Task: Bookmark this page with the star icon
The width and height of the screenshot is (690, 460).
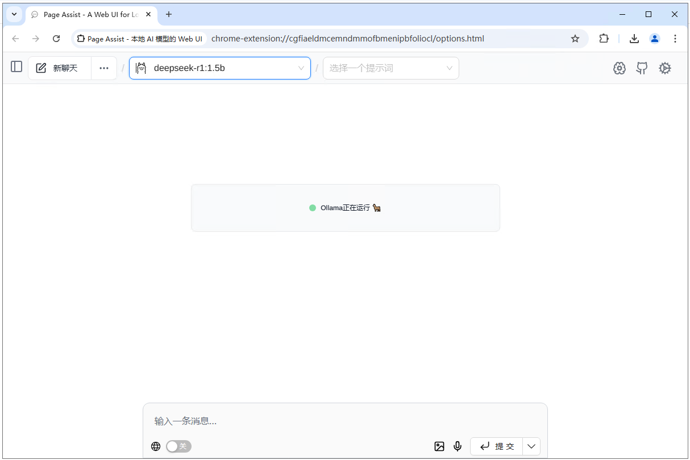Action: 575,39
